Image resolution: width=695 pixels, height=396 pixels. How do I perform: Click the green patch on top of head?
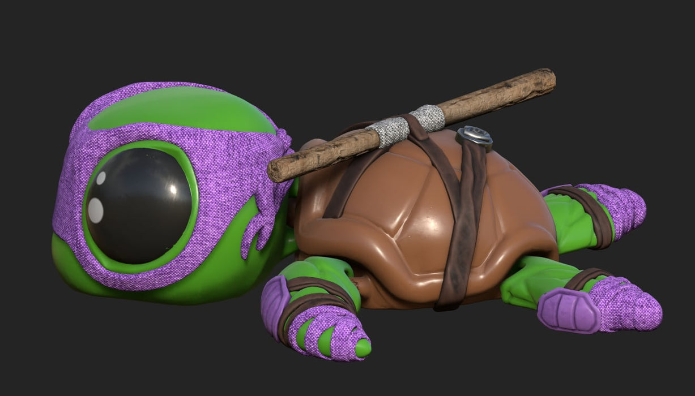tap(181, 109)
